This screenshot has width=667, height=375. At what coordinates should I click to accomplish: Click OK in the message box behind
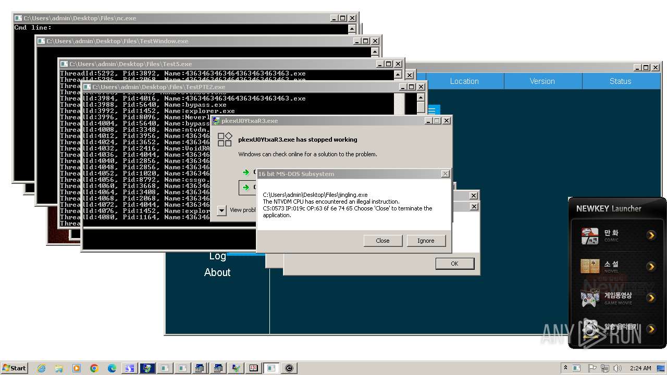454,264
